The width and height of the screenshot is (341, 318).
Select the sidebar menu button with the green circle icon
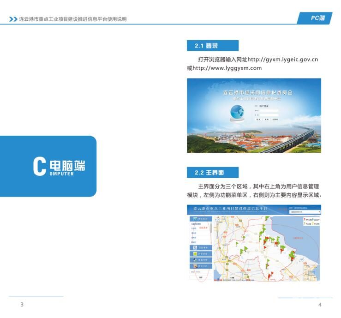(201, 254)
